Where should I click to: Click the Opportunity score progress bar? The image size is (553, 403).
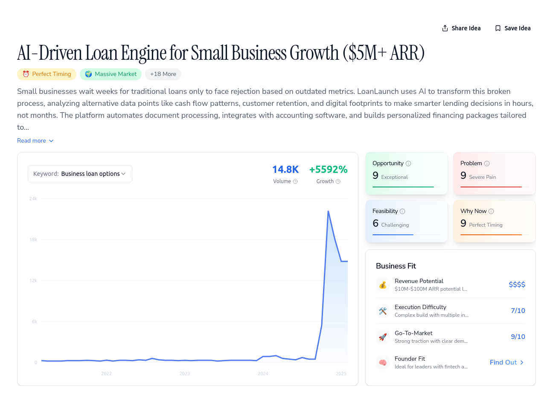coord(407,187)
